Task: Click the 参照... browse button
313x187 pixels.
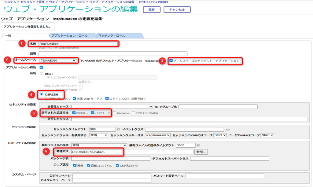Action: [x=201, y=152]
